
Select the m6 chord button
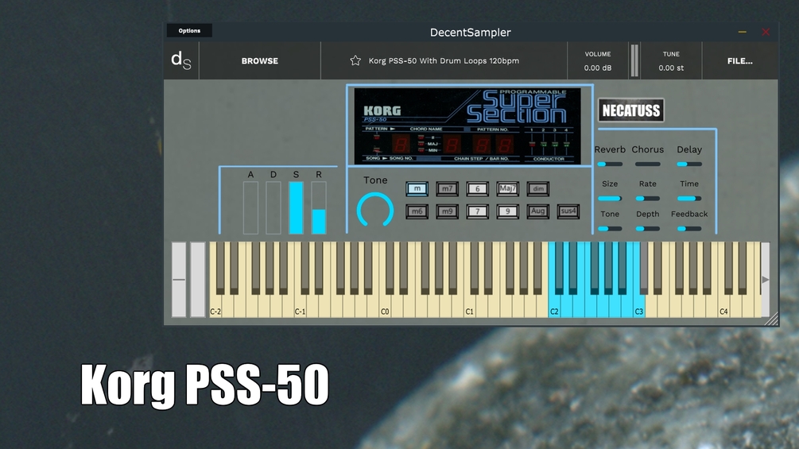[x=417, y=211]
